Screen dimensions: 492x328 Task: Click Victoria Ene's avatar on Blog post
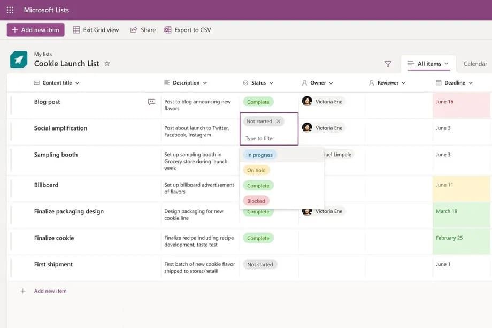pyautogui.click(x=306, y=101)
